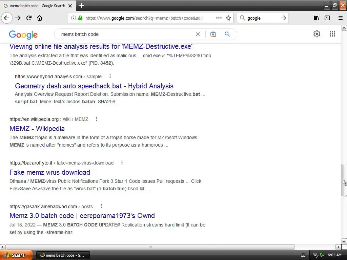Click the snippet starting 'The MEMZ trojan is a malware'

[x=104, y=141]
